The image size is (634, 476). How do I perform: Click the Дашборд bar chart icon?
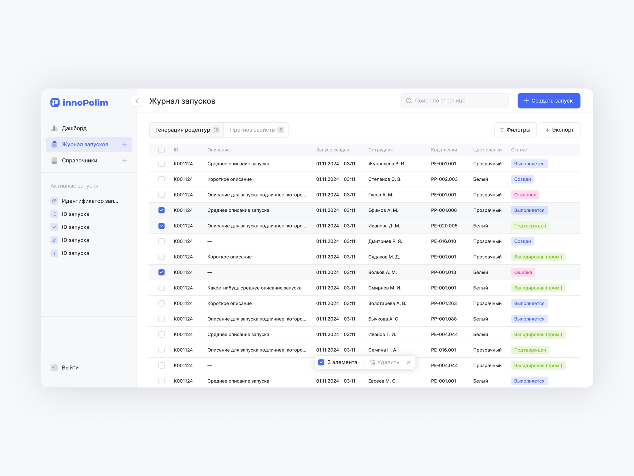(x=54, y=128)
